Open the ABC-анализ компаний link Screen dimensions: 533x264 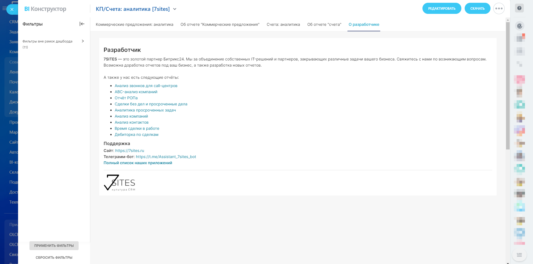[x=136, y=92]
